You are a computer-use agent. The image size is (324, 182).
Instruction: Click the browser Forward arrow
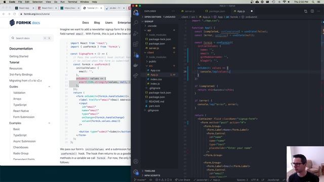pos(9,14)
